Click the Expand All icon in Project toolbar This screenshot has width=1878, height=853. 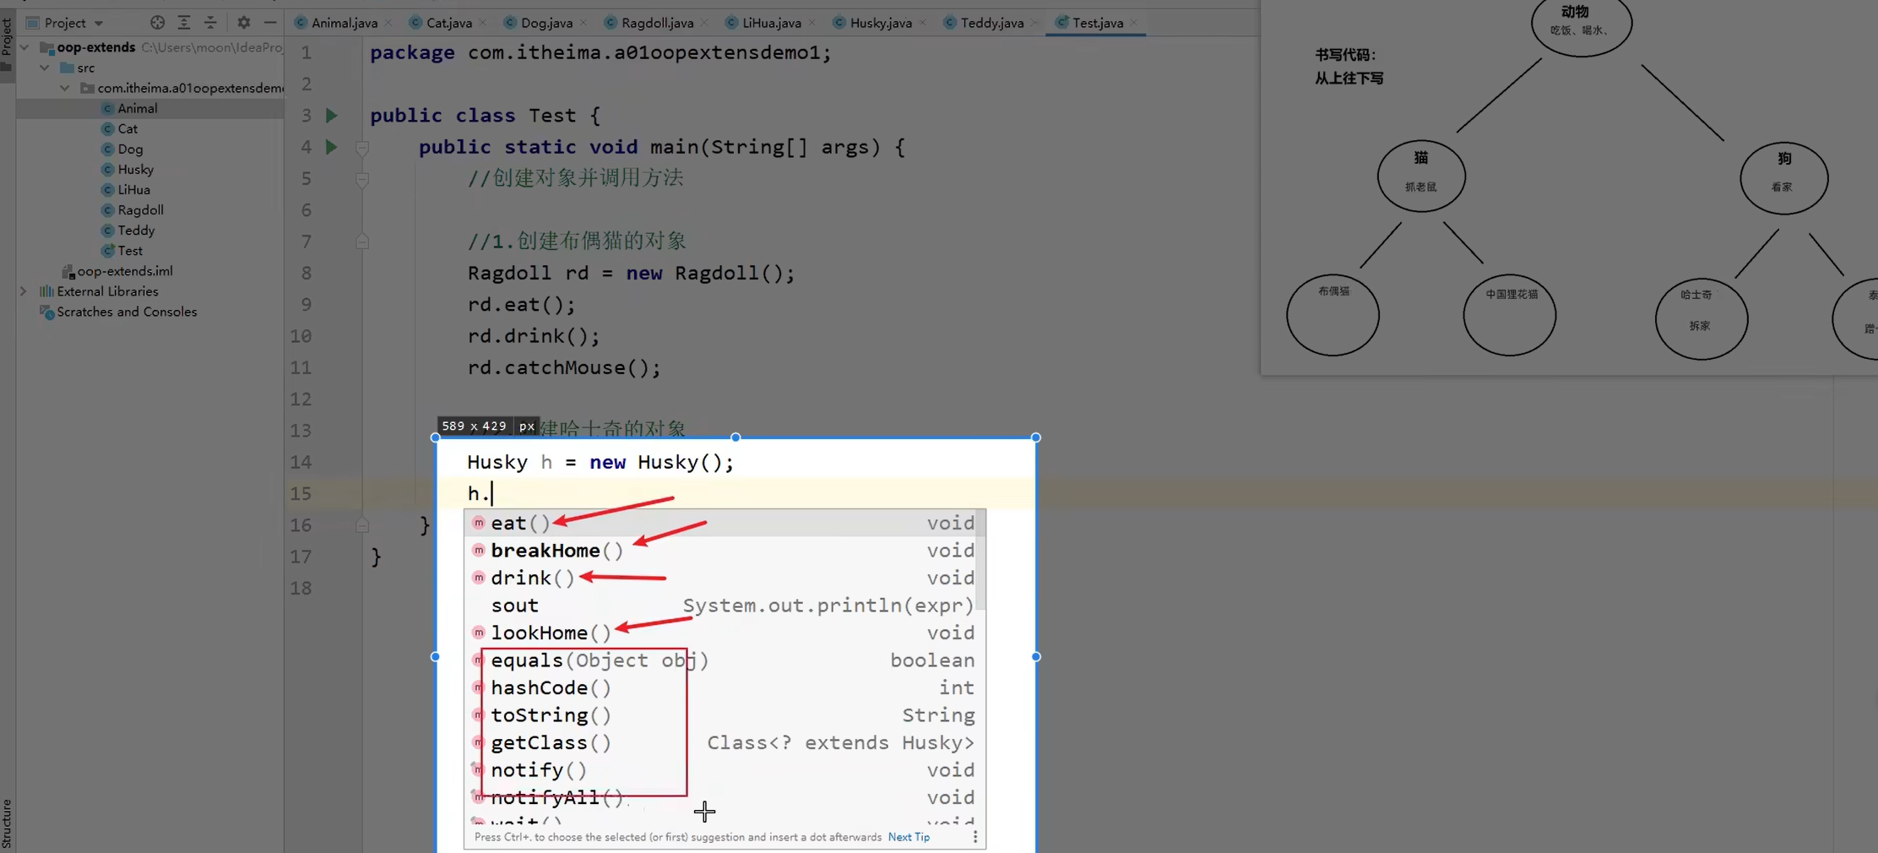coord(184,23)
